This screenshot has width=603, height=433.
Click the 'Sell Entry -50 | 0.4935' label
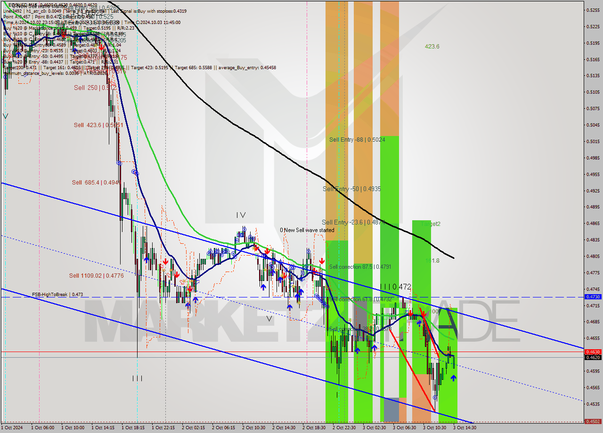[x=351, y=189]
